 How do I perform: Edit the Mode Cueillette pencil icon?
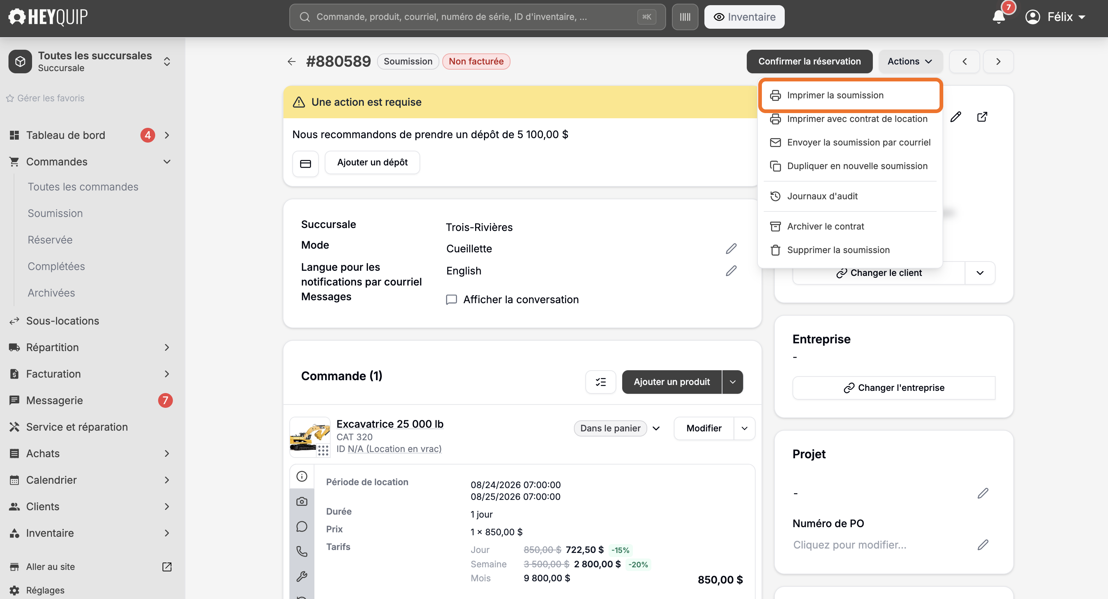(x=731, y=249)
